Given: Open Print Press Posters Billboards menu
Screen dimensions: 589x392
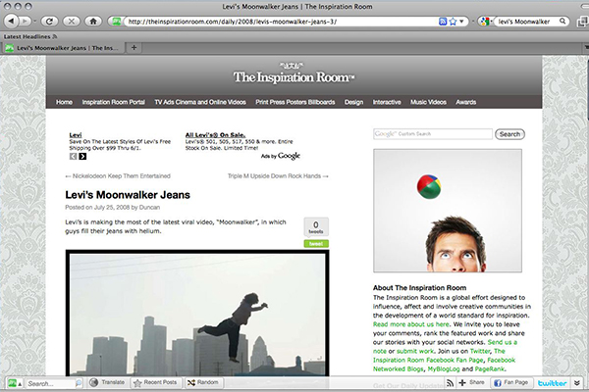Looking at the screenshot, I should (295, 102).
